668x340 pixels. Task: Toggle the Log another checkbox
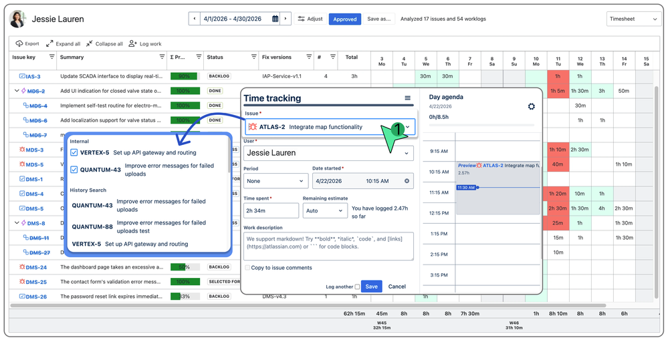[357, 287]
